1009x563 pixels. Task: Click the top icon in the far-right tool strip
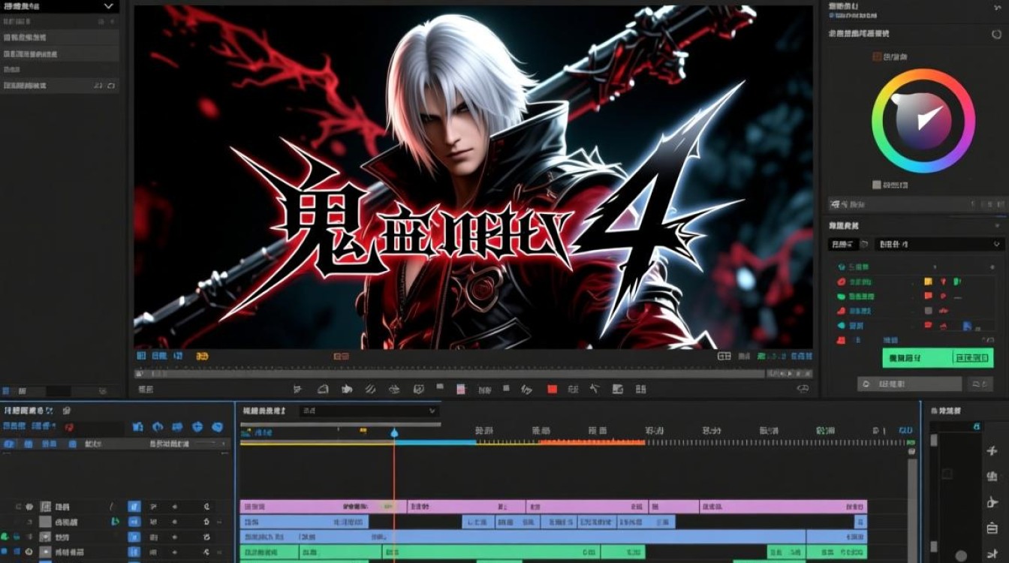tap(992, 450)
